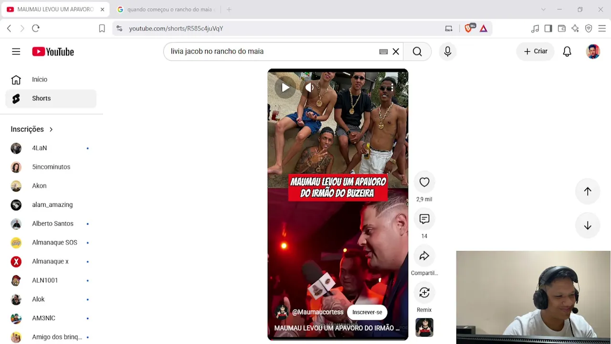This screenshot has width=611, height=344.
Task: Click Alok channel avatar
Action: tap(16, 299)
